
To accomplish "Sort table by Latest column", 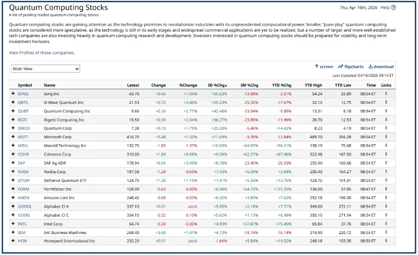I will coord(133,85).
